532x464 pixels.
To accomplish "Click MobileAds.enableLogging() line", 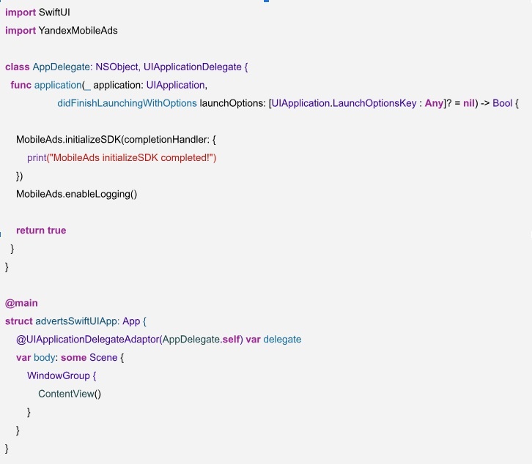I will [x=77, y=194].
